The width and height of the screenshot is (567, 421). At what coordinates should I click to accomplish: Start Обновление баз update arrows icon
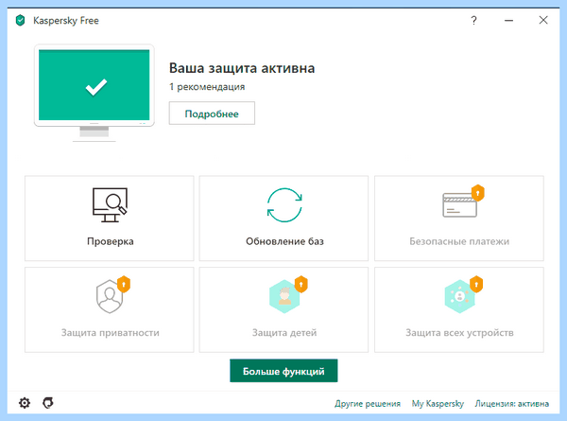284,205
